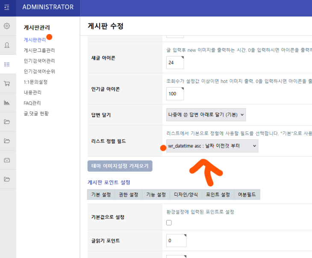The image size is (312, 258).
Task: Open the first folder icon in sidebar
Action: click(7, 122)
